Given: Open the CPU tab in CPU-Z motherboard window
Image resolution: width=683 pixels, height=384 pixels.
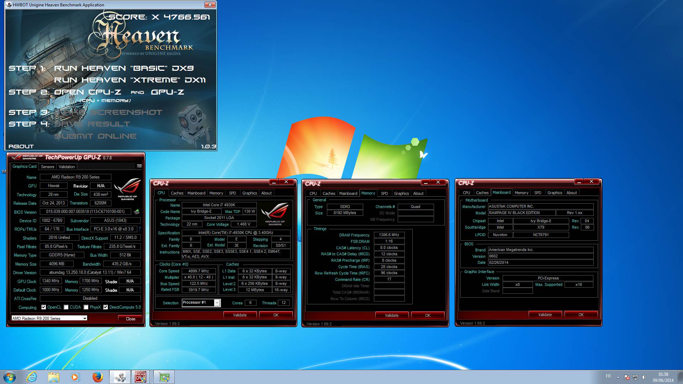Looking at the screenshot, I should tap(466, 193).
